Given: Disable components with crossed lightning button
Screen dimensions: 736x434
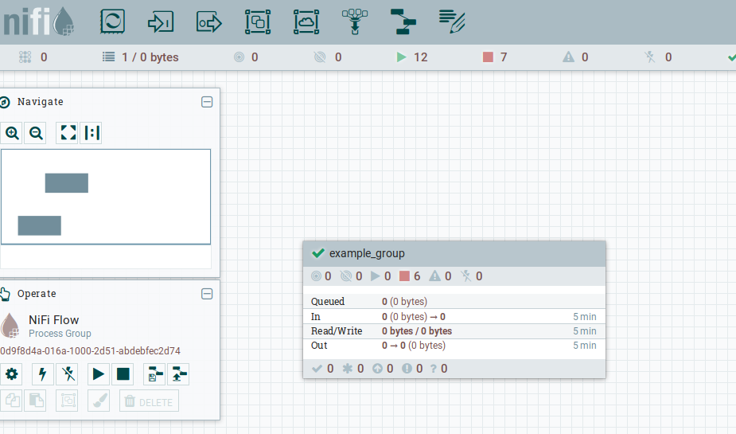Looking at the screenshot, I should click(x=68, y=374).
